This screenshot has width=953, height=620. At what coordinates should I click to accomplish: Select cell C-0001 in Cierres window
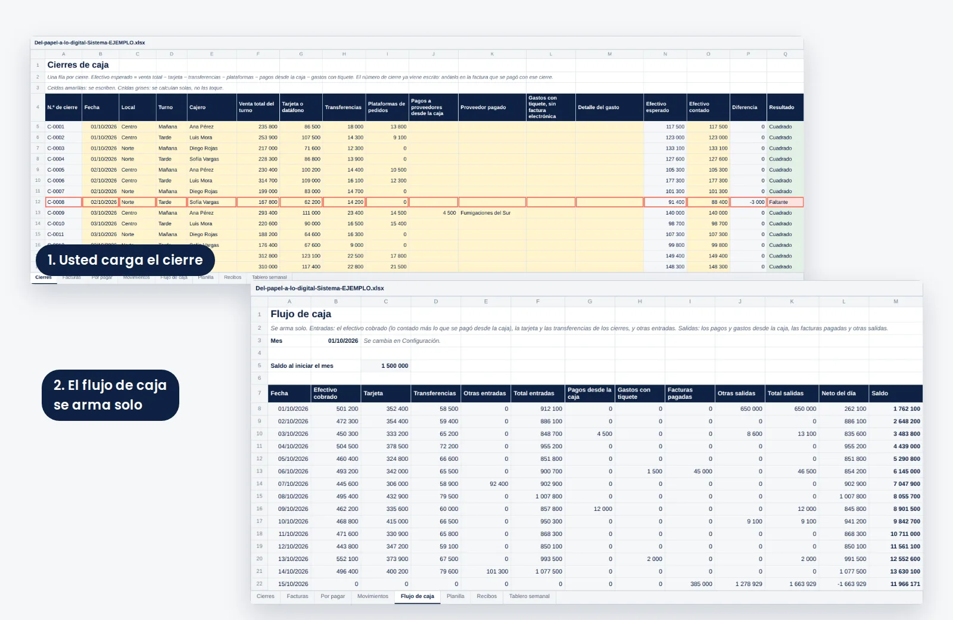coord(63,126)
